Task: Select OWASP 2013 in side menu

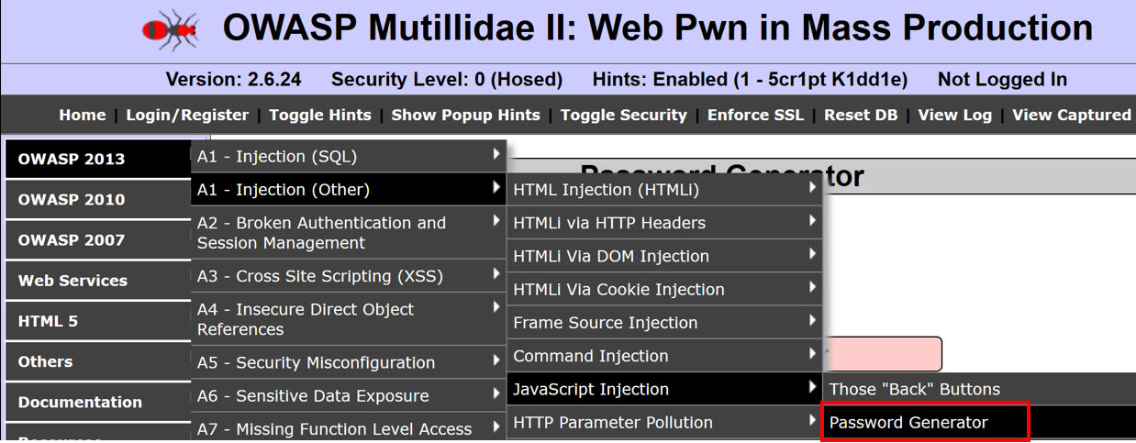Action: [99, 159]
